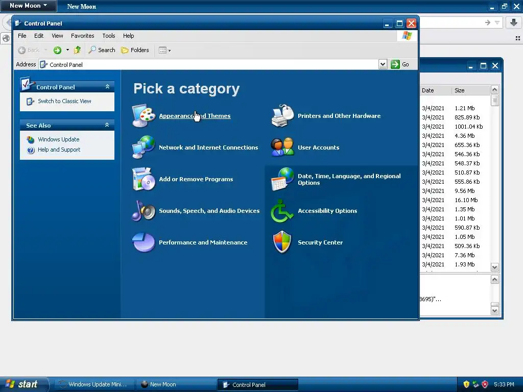This screenshot has height=392, width=523.
Task: Open the Accessibility Options wheelchair icon
Action: click(282, 211)
